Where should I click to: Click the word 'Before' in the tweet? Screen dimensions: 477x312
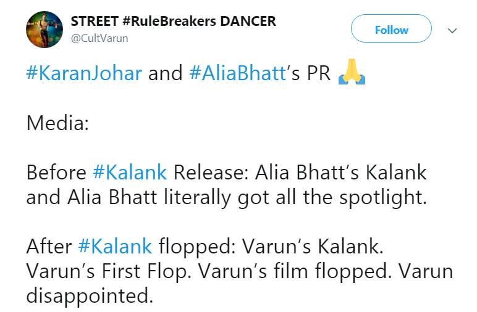pos(57,173)
